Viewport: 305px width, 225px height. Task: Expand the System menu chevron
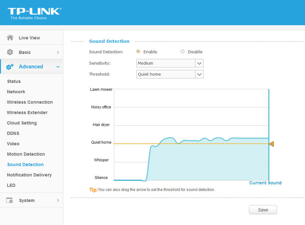point(58,200)
